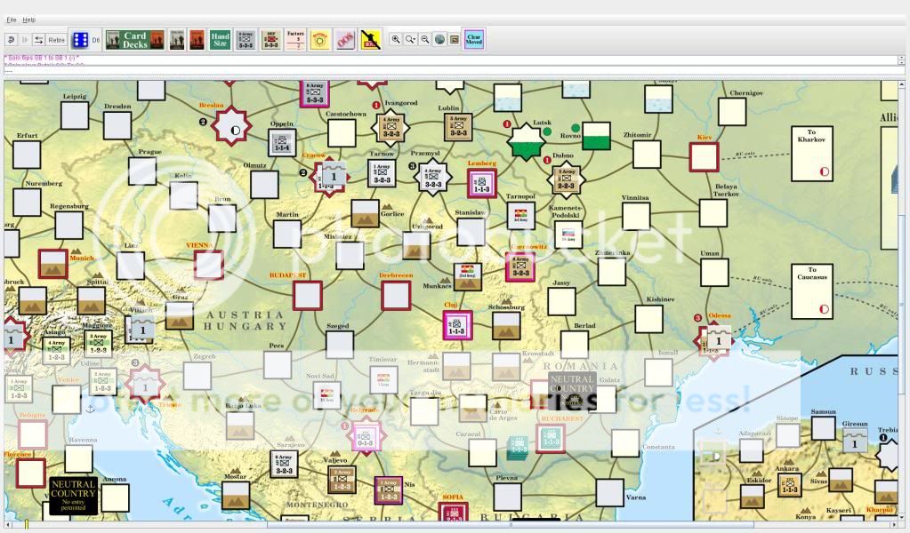
Task: Click the Hand Size button
Action: pyautogui.click(x=220, y=40)
